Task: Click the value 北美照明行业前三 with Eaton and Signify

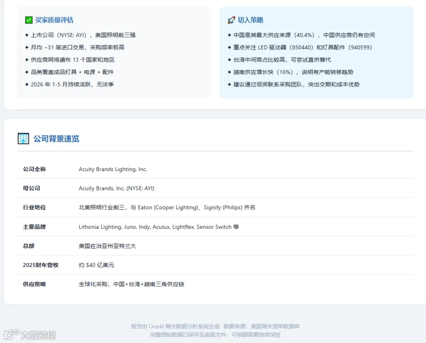Action: pyautogui.click(x=167, y=207)
